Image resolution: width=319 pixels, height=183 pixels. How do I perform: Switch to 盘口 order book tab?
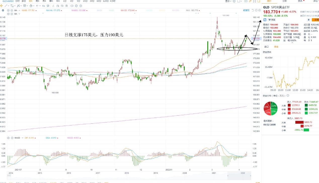coord(266,47)
